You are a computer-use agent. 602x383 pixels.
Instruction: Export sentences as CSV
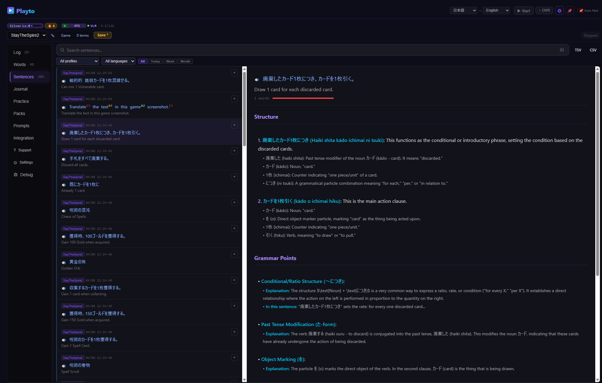point(593,50)
